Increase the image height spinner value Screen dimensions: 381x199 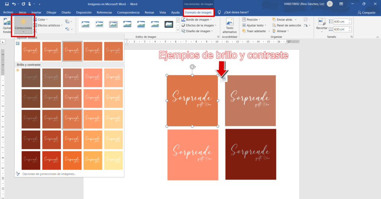[x=349, y=20]
